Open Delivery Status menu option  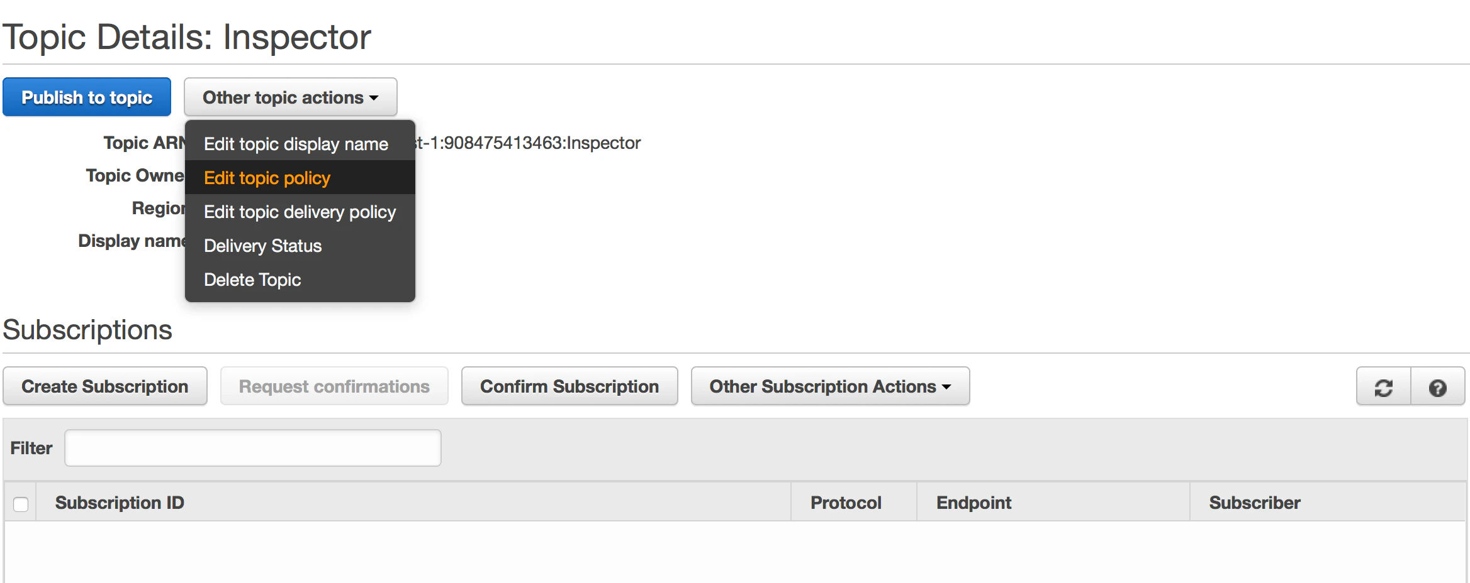tap(262, 246)
